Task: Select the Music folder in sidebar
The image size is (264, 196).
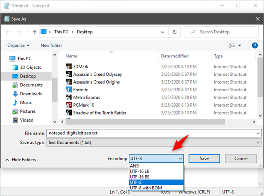Action: [26, 103]
